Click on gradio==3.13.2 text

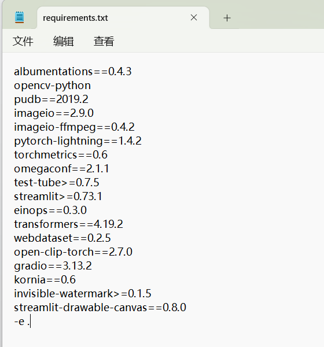(53, 266)
